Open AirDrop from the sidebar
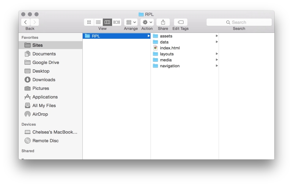 [x=51, y=114]
